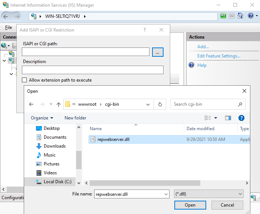This screenshot has width=260, height=214.
Task: Click the IIS home icon
Action: tap(241, 16)
